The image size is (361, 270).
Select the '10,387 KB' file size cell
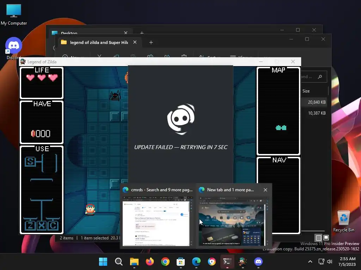(x=317, y=113)
